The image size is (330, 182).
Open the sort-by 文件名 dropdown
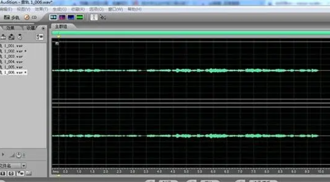click(13, 166)
